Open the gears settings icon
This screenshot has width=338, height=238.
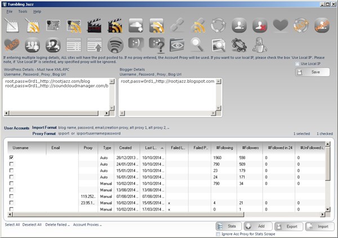point(239,45)
